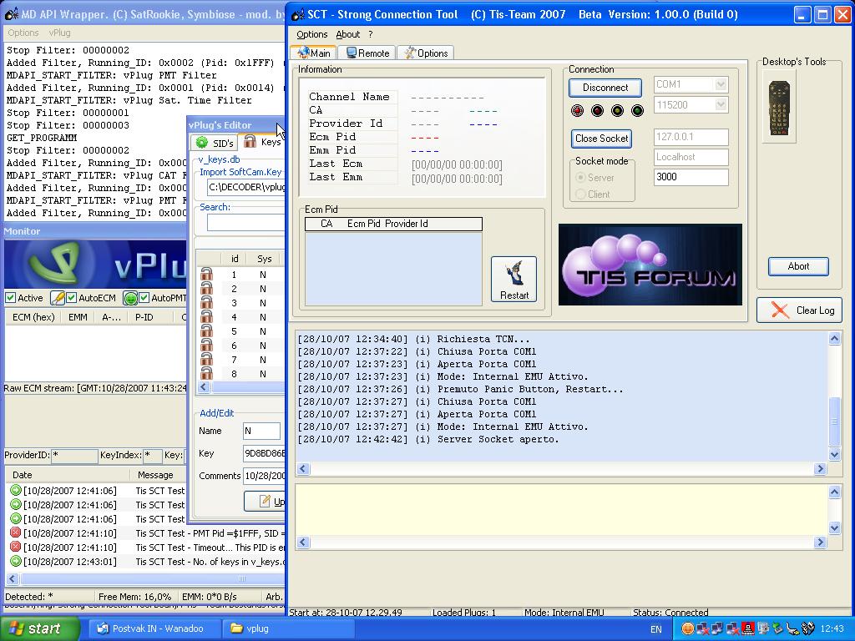Viewport: 855px width, 641px height.
Task: Click the orange smiley system tray icon
Action: (x=688, y=629)
